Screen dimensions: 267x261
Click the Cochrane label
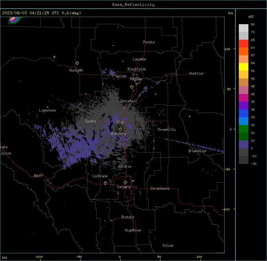(100, 176)
